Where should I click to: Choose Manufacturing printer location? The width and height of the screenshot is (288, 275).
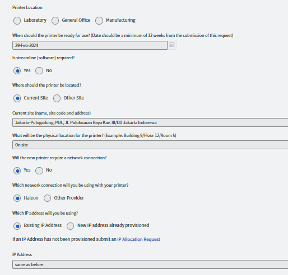[x=99, y=21]
